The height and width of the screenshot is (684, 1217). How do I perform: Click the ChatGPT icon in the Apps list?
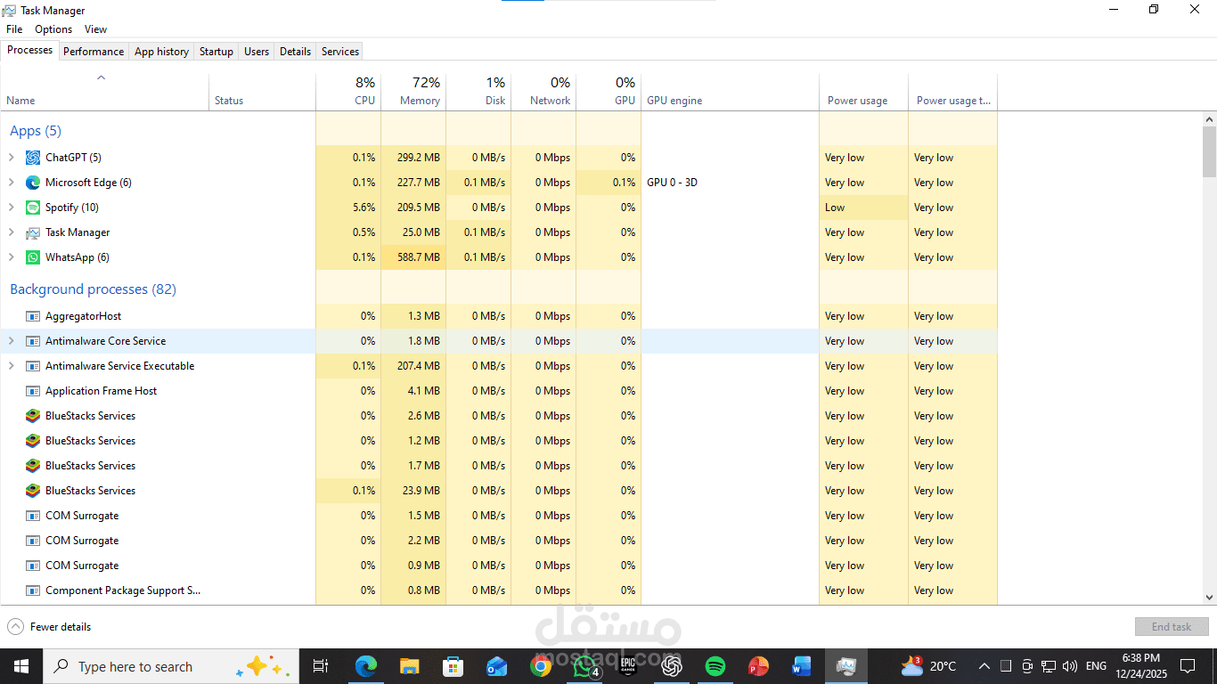point(33,158)
